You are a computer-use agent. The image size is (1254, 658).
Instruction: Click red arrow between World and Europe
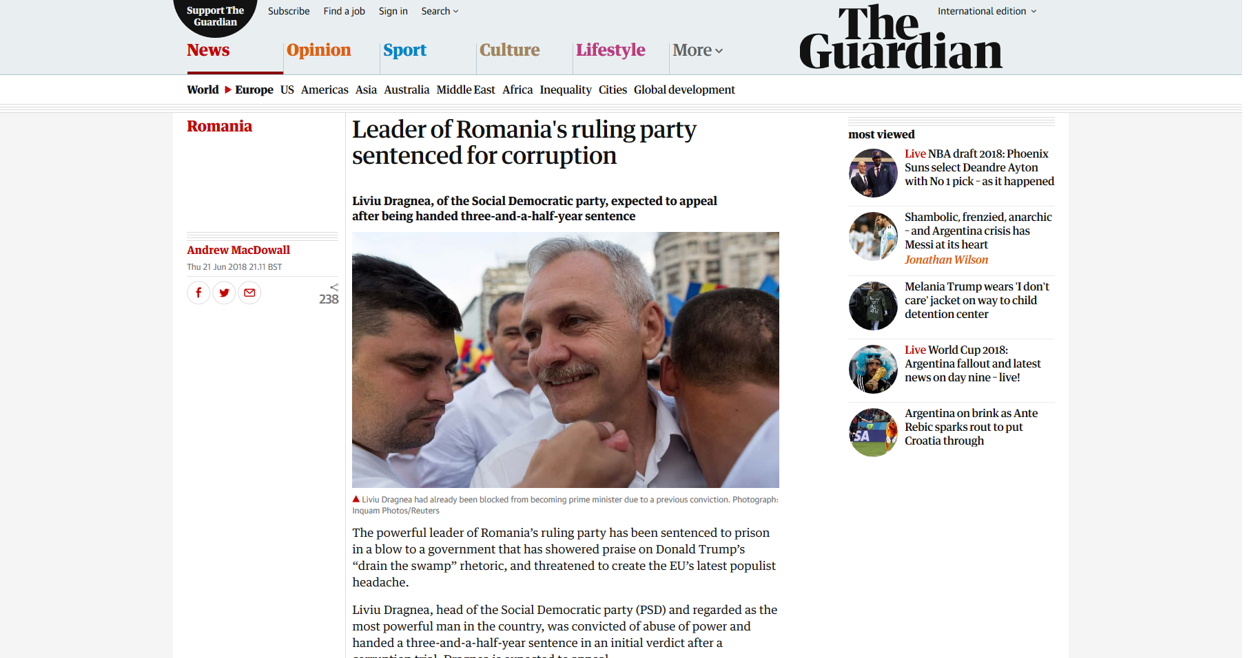click(x=227, y=89)
